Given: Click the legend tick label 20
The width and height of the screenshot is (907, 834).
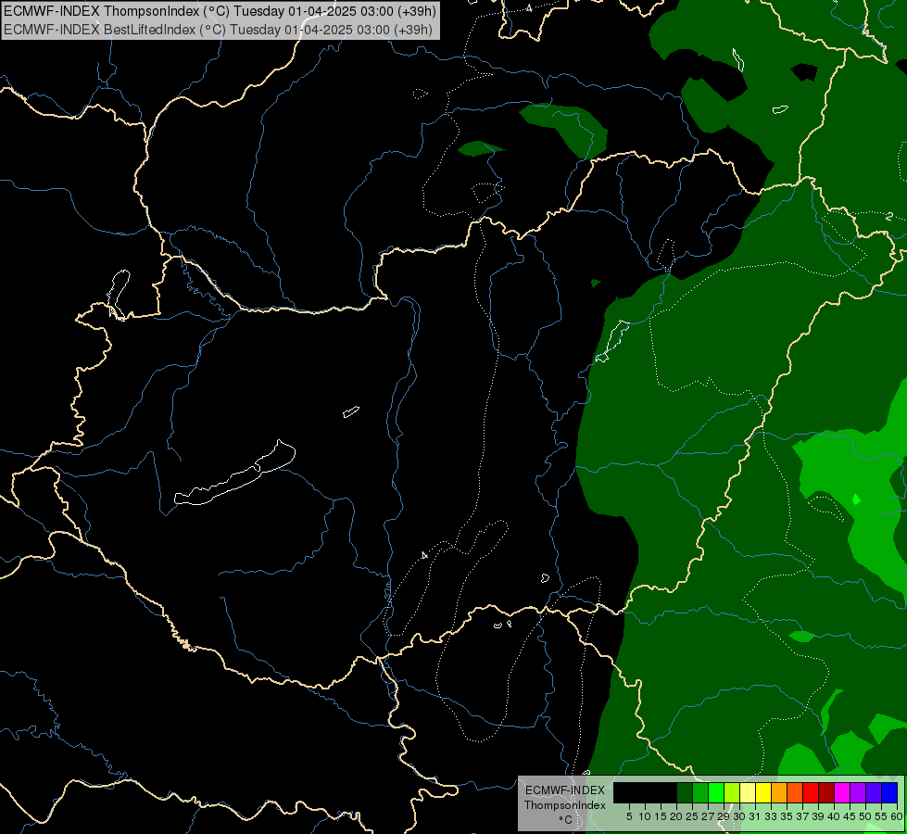Looking at the screenshot, I should pos(676,816).
